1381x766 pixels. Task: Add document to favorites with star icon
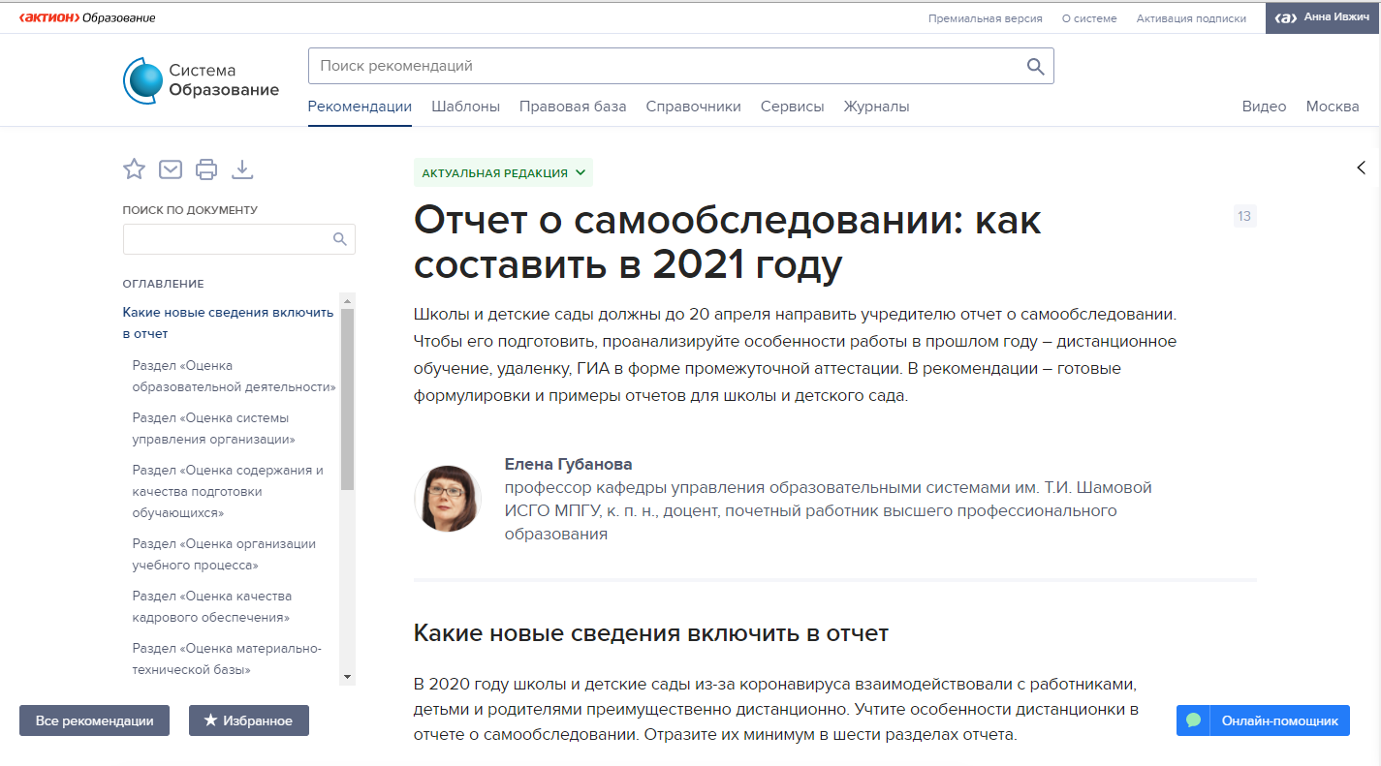[134, 169]
